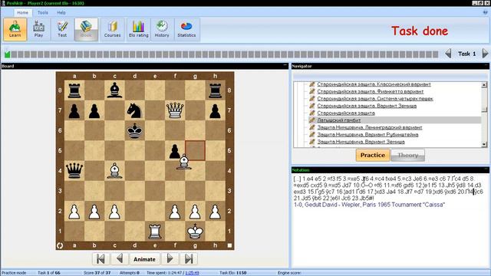
Task: Collapse the Board panel header button
Action: click(285, 65)
